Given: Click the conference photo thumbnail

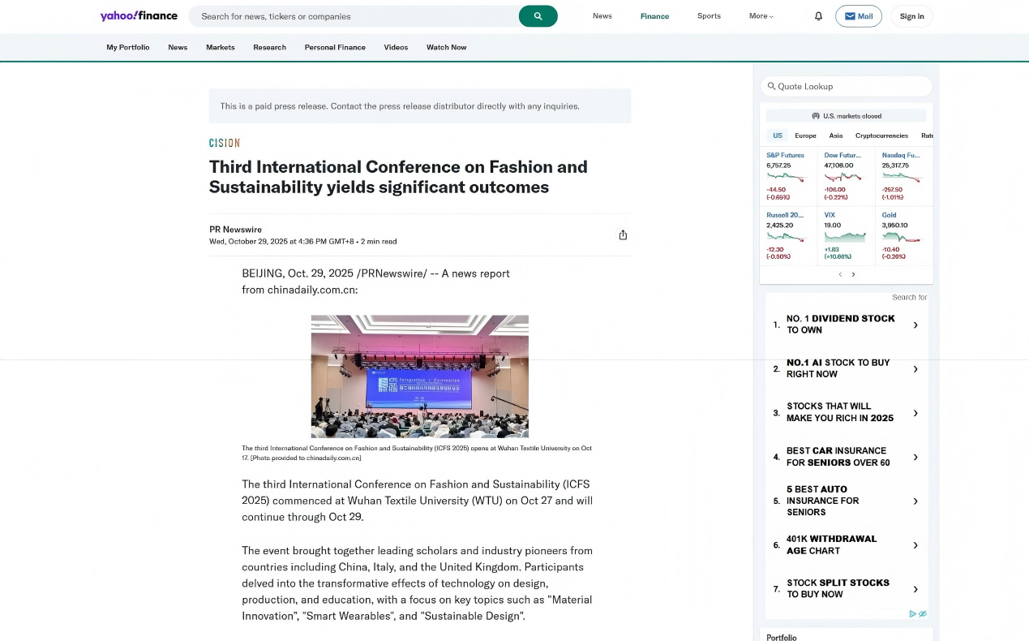Looking at the screenshot, I should [x=419, y=376].
